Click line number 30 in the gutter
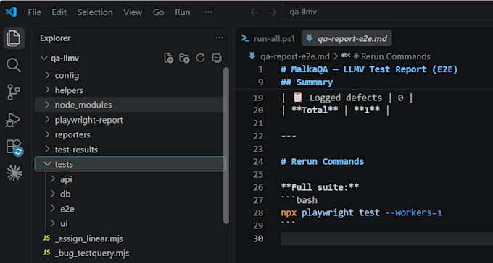 (x=258, y=238)
